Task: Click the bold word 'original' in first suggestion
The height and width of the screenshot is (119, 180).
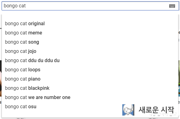Action: (x=36, y=24)
